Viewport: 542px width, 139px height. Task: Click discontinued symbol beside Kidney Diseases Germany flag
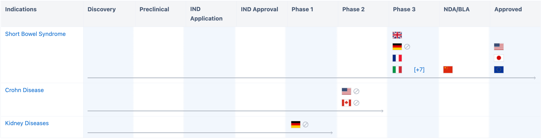306,125
